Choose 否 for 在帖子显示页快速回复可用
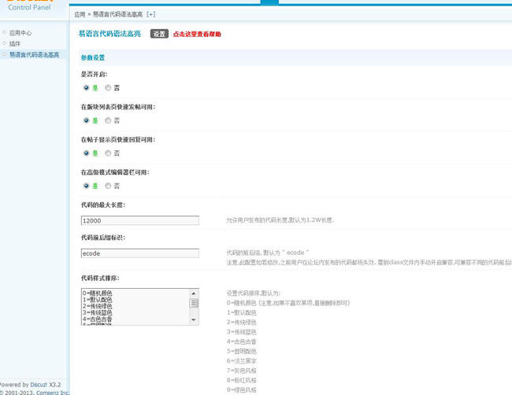This screenshot has height=395, width=512. coord(108,153)
